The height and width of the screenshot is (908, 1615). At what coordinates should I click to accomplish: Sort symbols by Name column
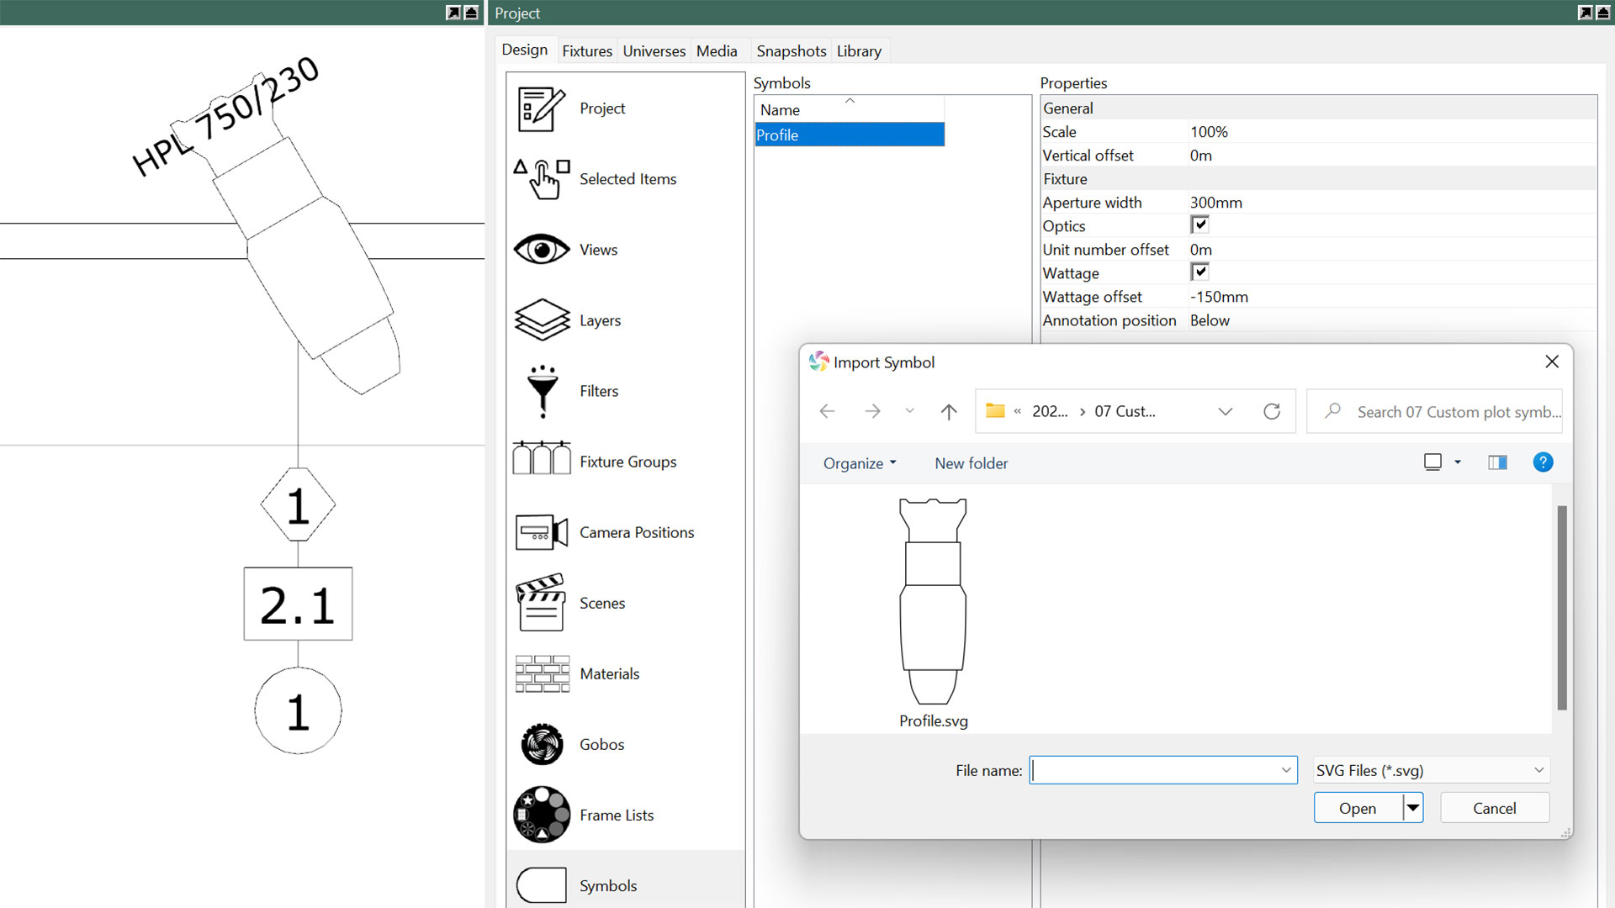point(850,109)
